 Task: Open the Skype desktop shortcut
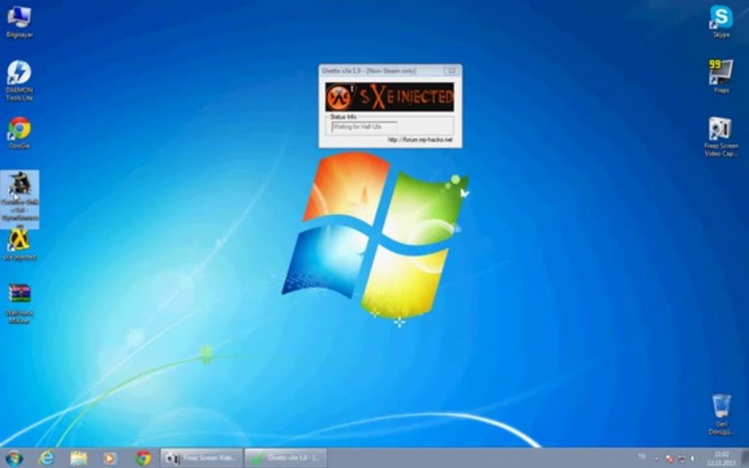click(x=721, y=21)
